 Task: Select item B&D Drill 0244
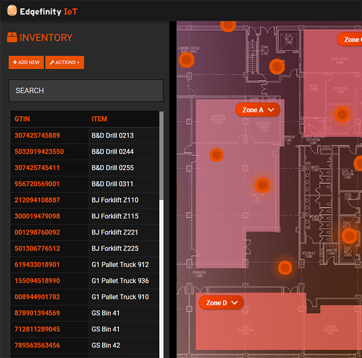(113, 152)
